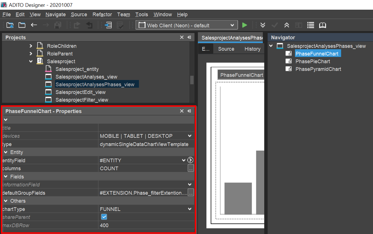Screen dimensions: 373x234
Task: Click the double chevron down icon
Action: pyautogui.click(x=263, y=25)
